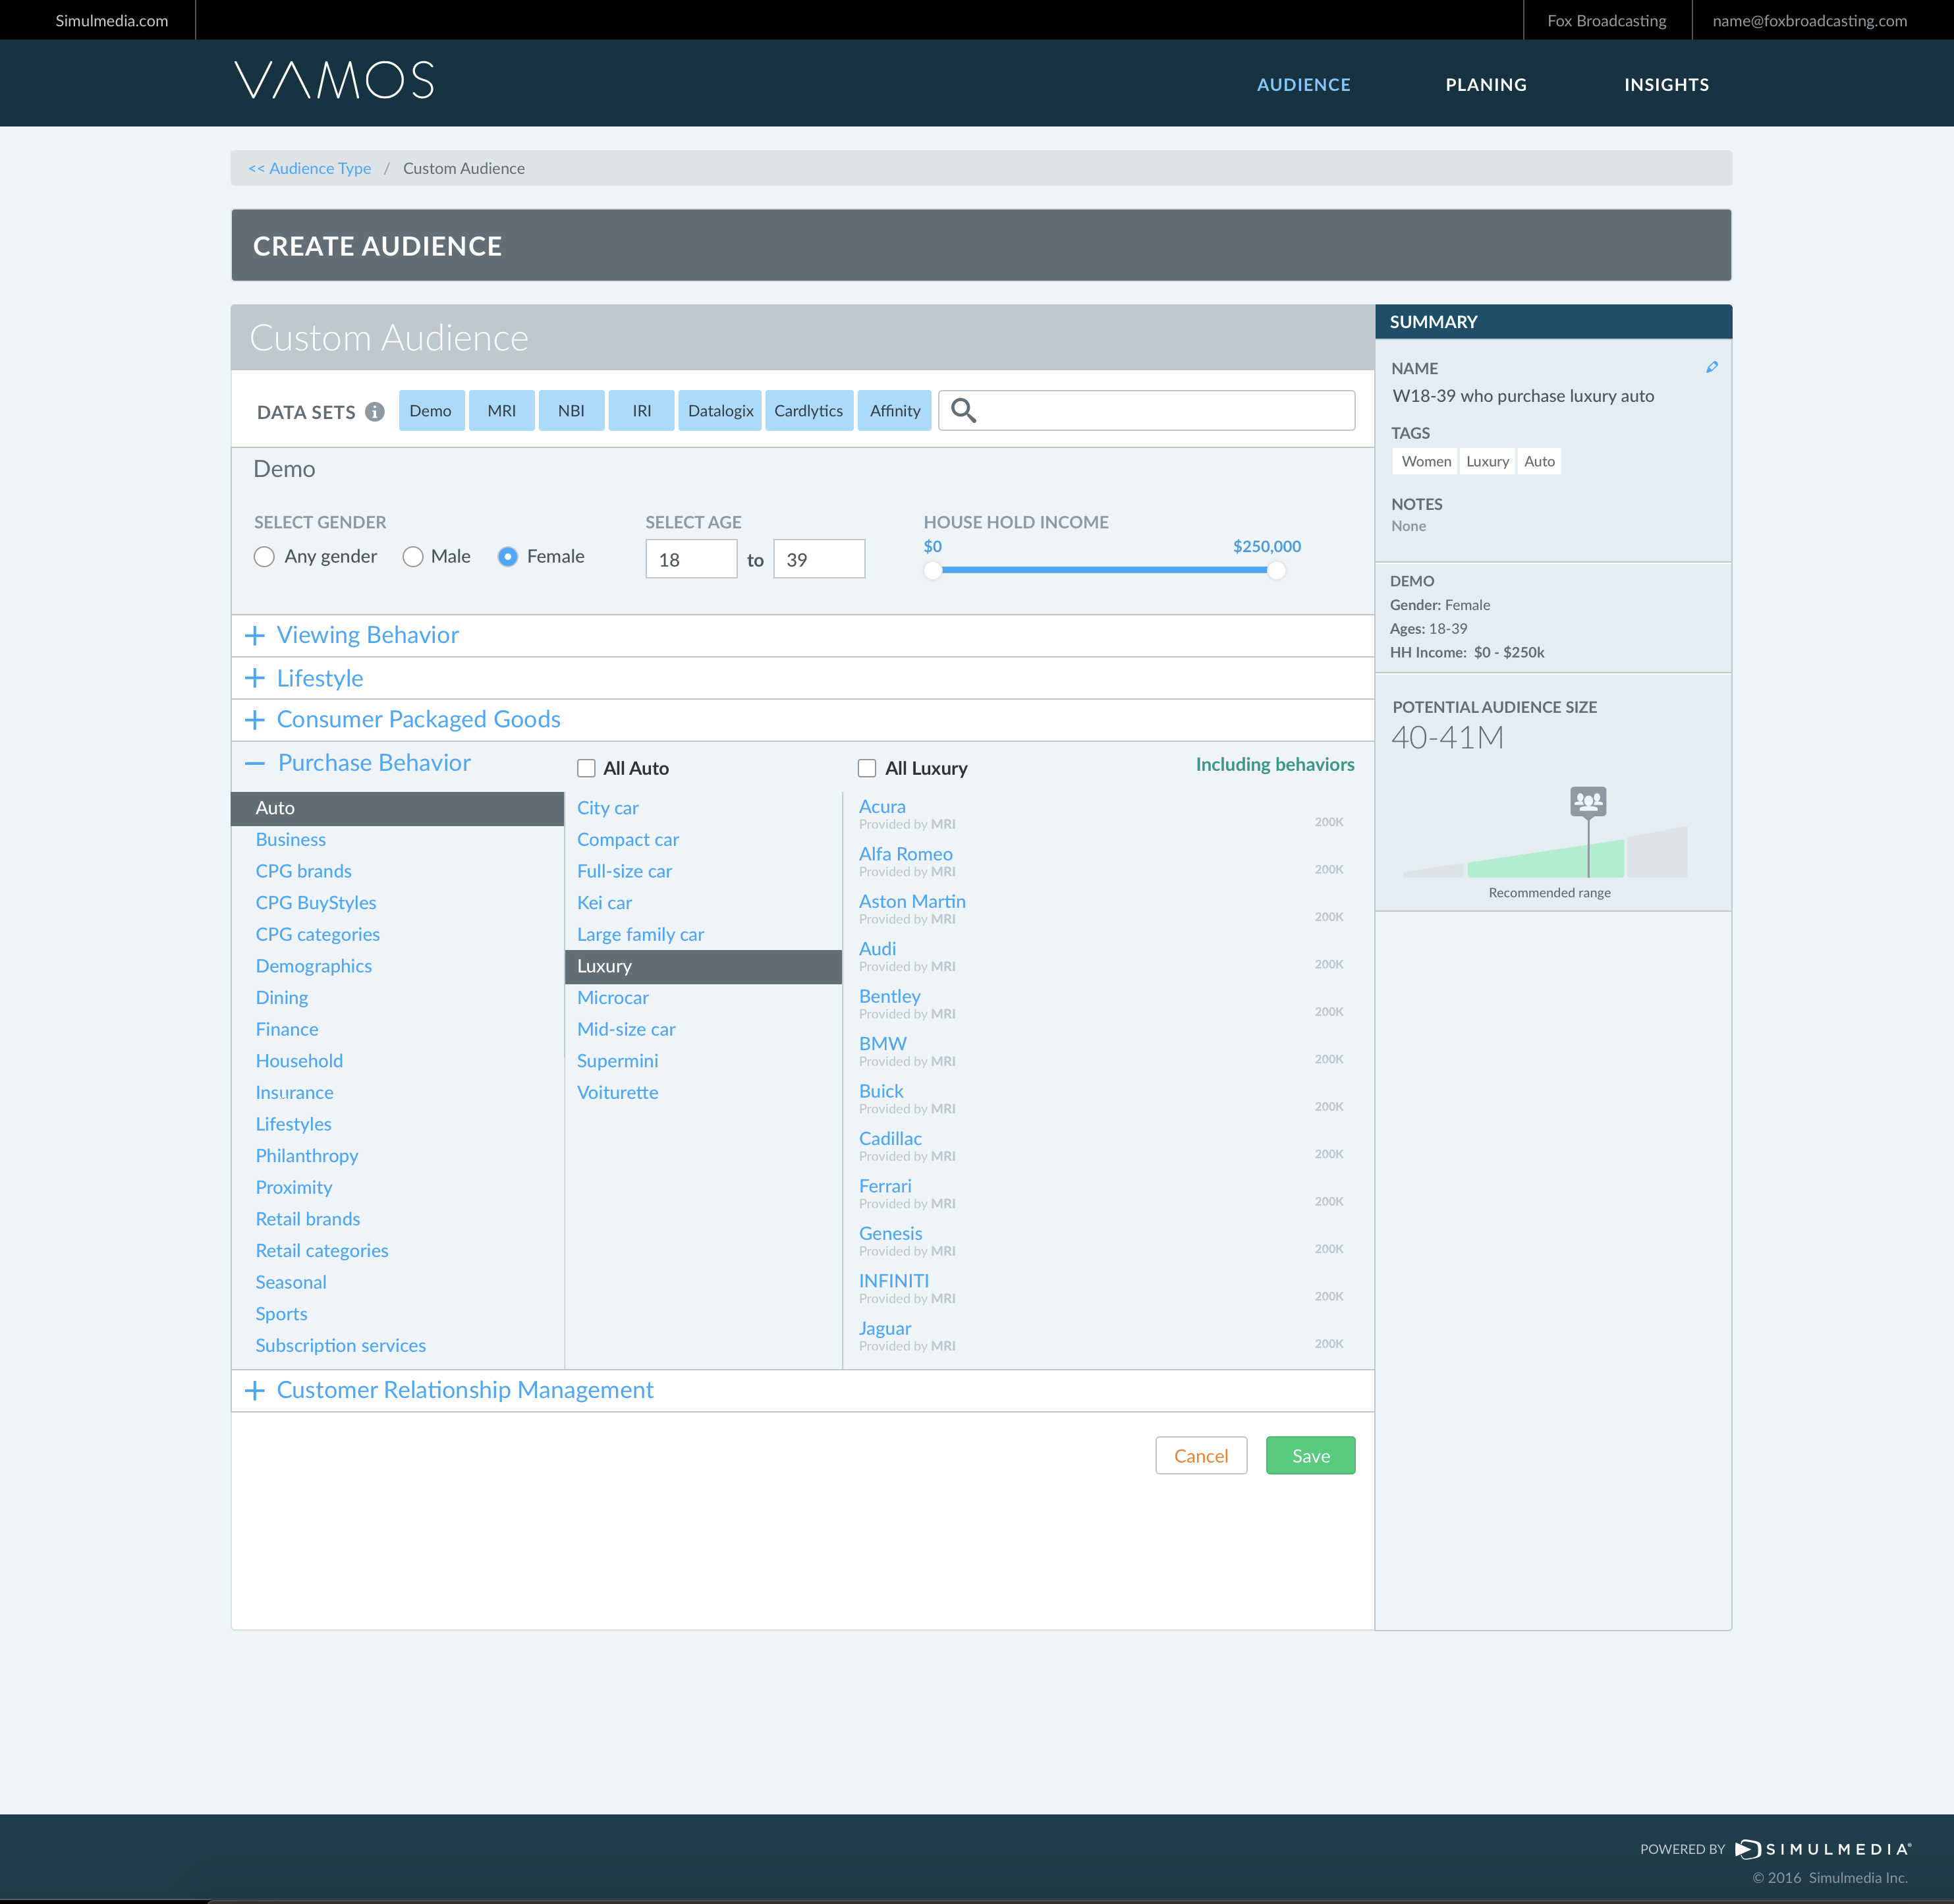Click the Luxury tag in summary

tap(1487, 461)
